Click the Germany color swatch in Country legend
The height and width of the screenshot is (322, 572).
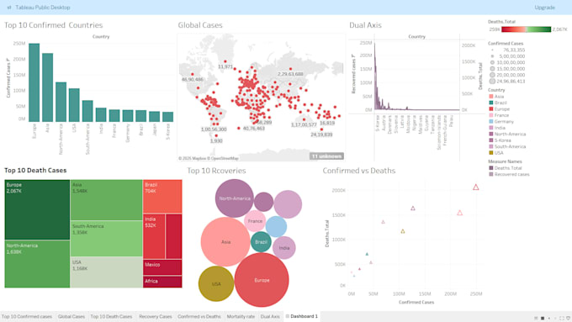coord(491,121)
